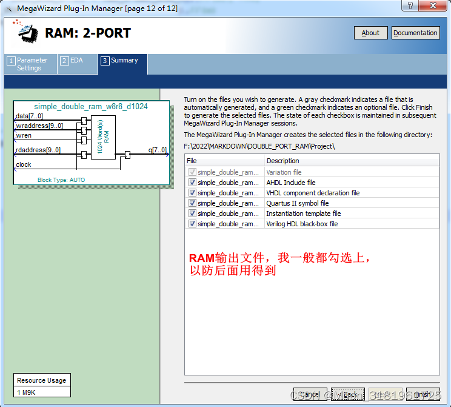Go to previous page with Back button

[348, 394]
